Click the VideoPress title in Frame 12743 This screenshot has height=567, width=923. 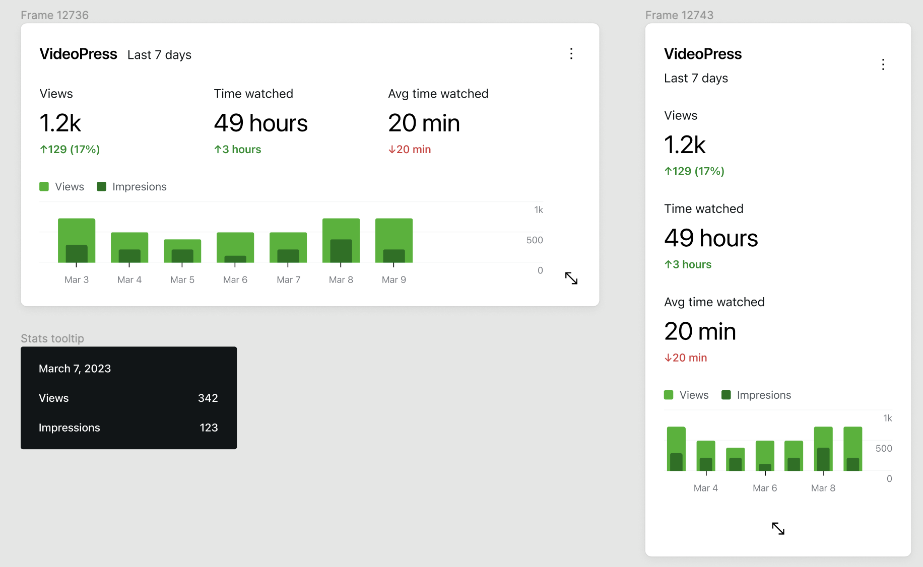(x=703, y=54)
